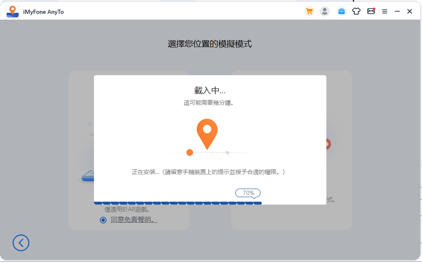Open the 同意免責聲明 disclaimer link

point(134,220)
